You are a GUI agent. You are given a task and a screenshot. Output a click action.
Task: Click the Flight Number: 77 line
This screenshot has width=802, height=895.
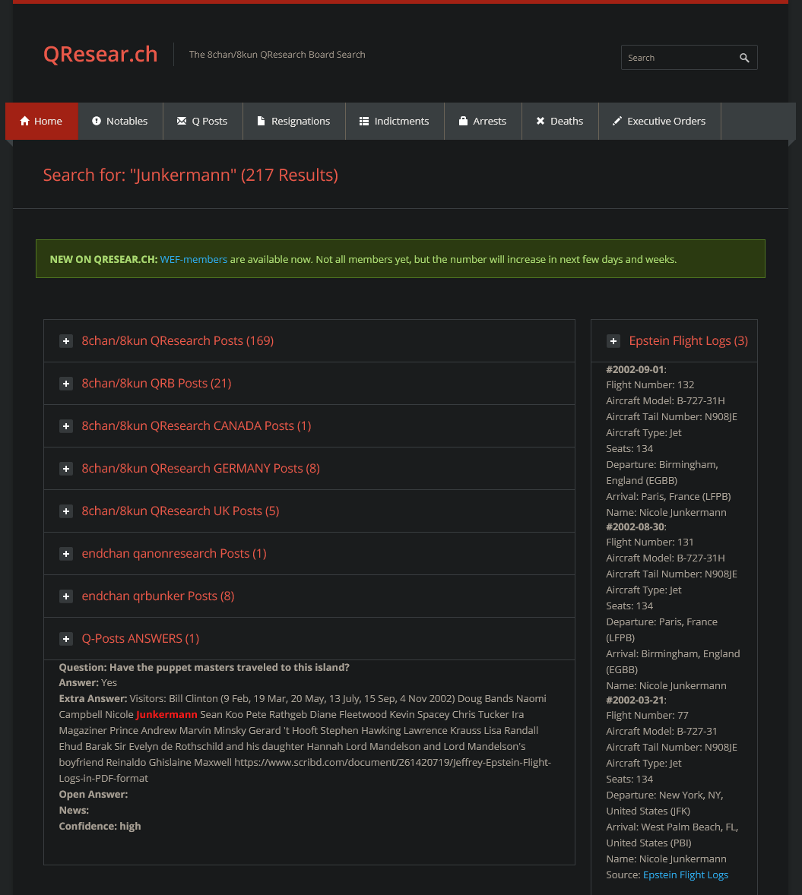click(x=647, y=715)
